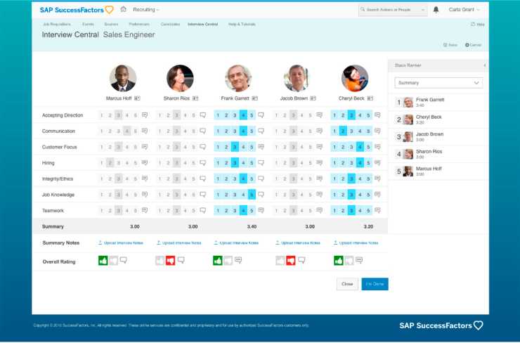Give Marcus Hoff a thumbs down overall
Viewport: 520px width, 343px height.
tap(113, 261)
